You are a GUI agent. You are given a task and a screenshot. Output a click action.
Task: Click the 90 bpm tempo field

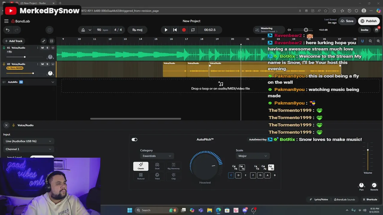102,30
